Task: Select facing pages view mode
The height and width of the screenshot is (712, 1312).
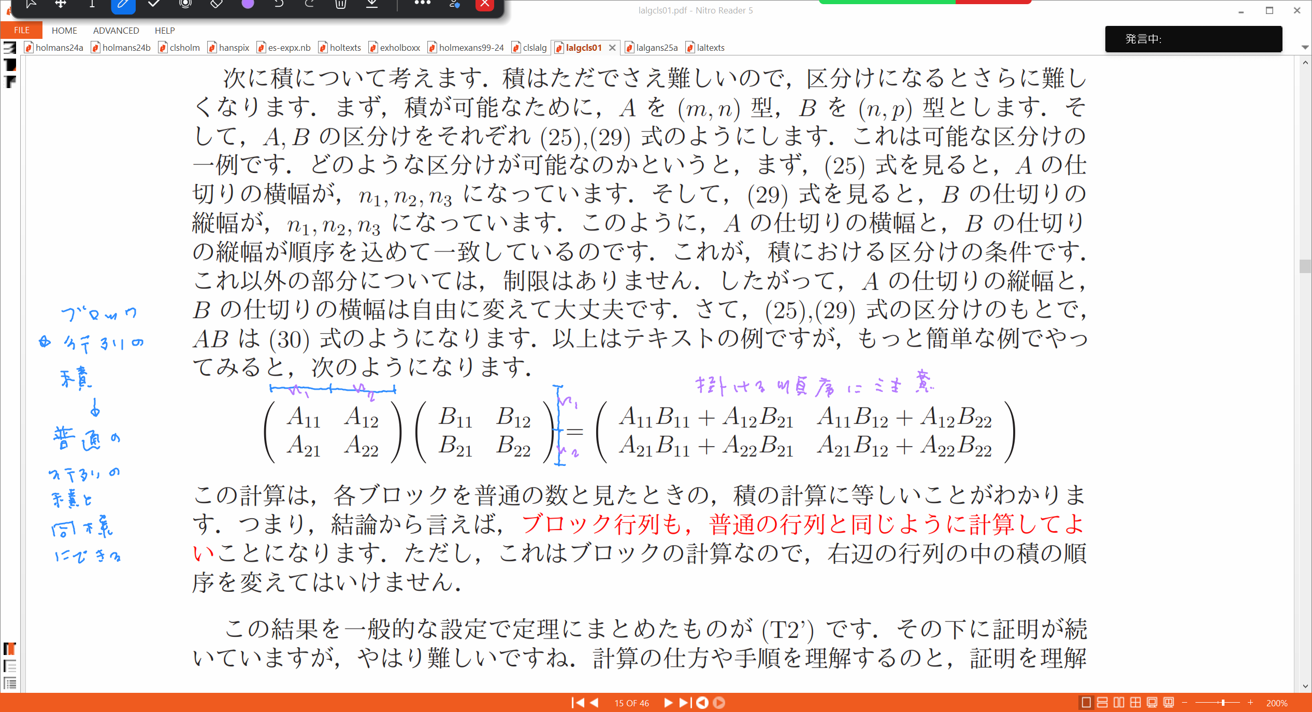Action: click(x=1119, y=703)
